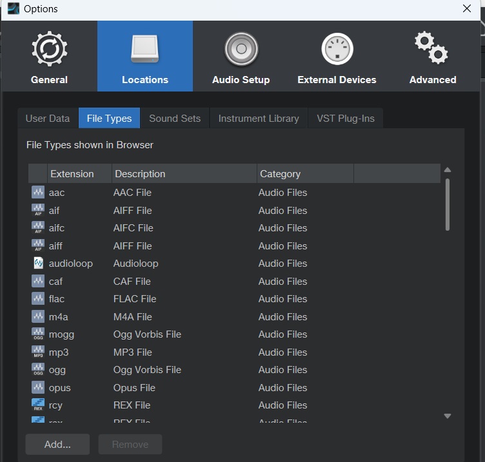Sort by the Extension column header
The height and width of the screenshot is (462, 485).
click(x=72, y=174)
